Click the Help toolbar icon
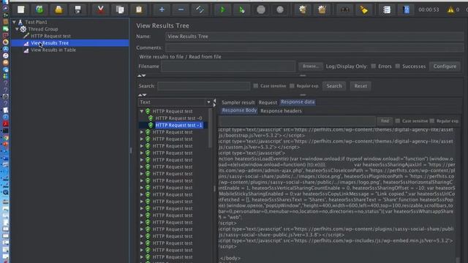This screenshot has height=263, width=468. (x=406, y=9)
